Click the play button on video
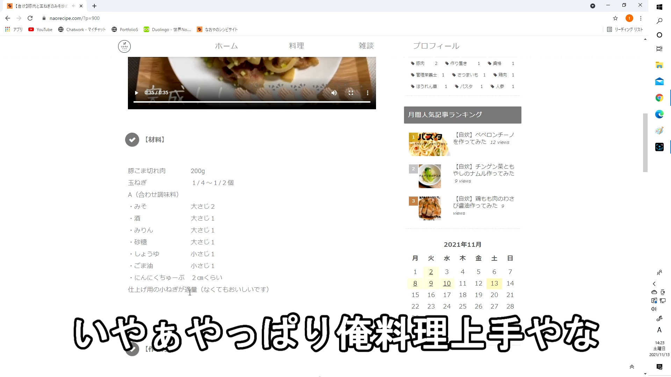This screenshot has width=671, height=377. [137, 93]
